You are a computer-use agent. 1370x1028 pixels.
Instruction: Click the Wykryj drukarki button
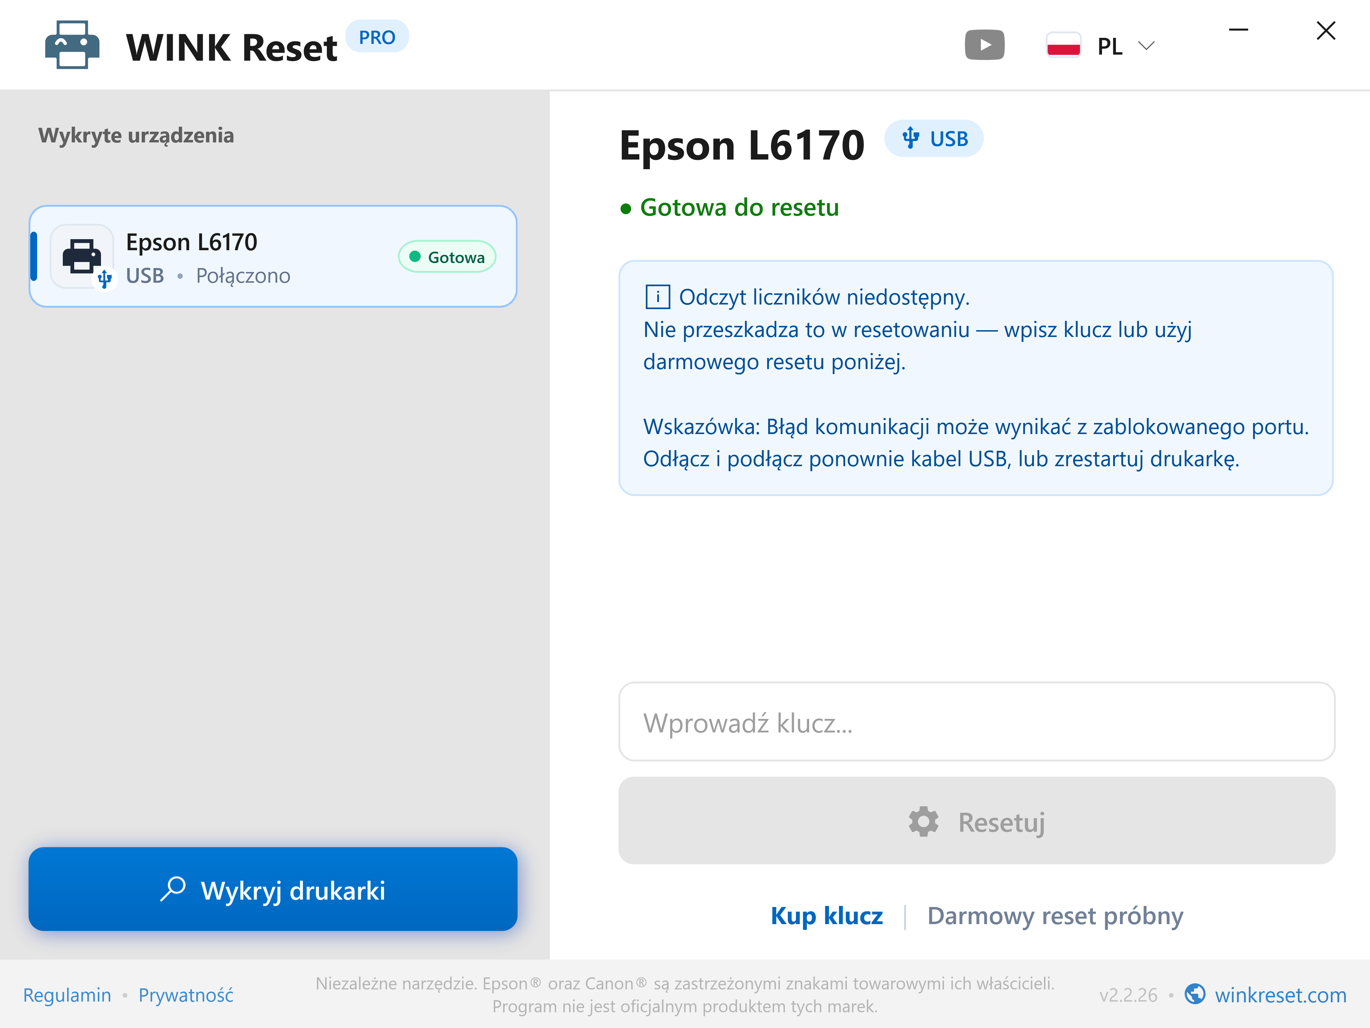coord(273,889)
